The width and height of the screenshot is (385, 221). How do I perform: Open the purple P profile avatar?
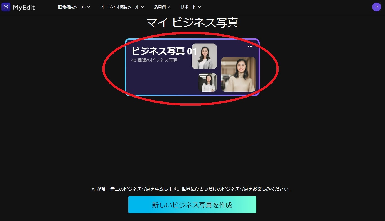pos(376,7)
